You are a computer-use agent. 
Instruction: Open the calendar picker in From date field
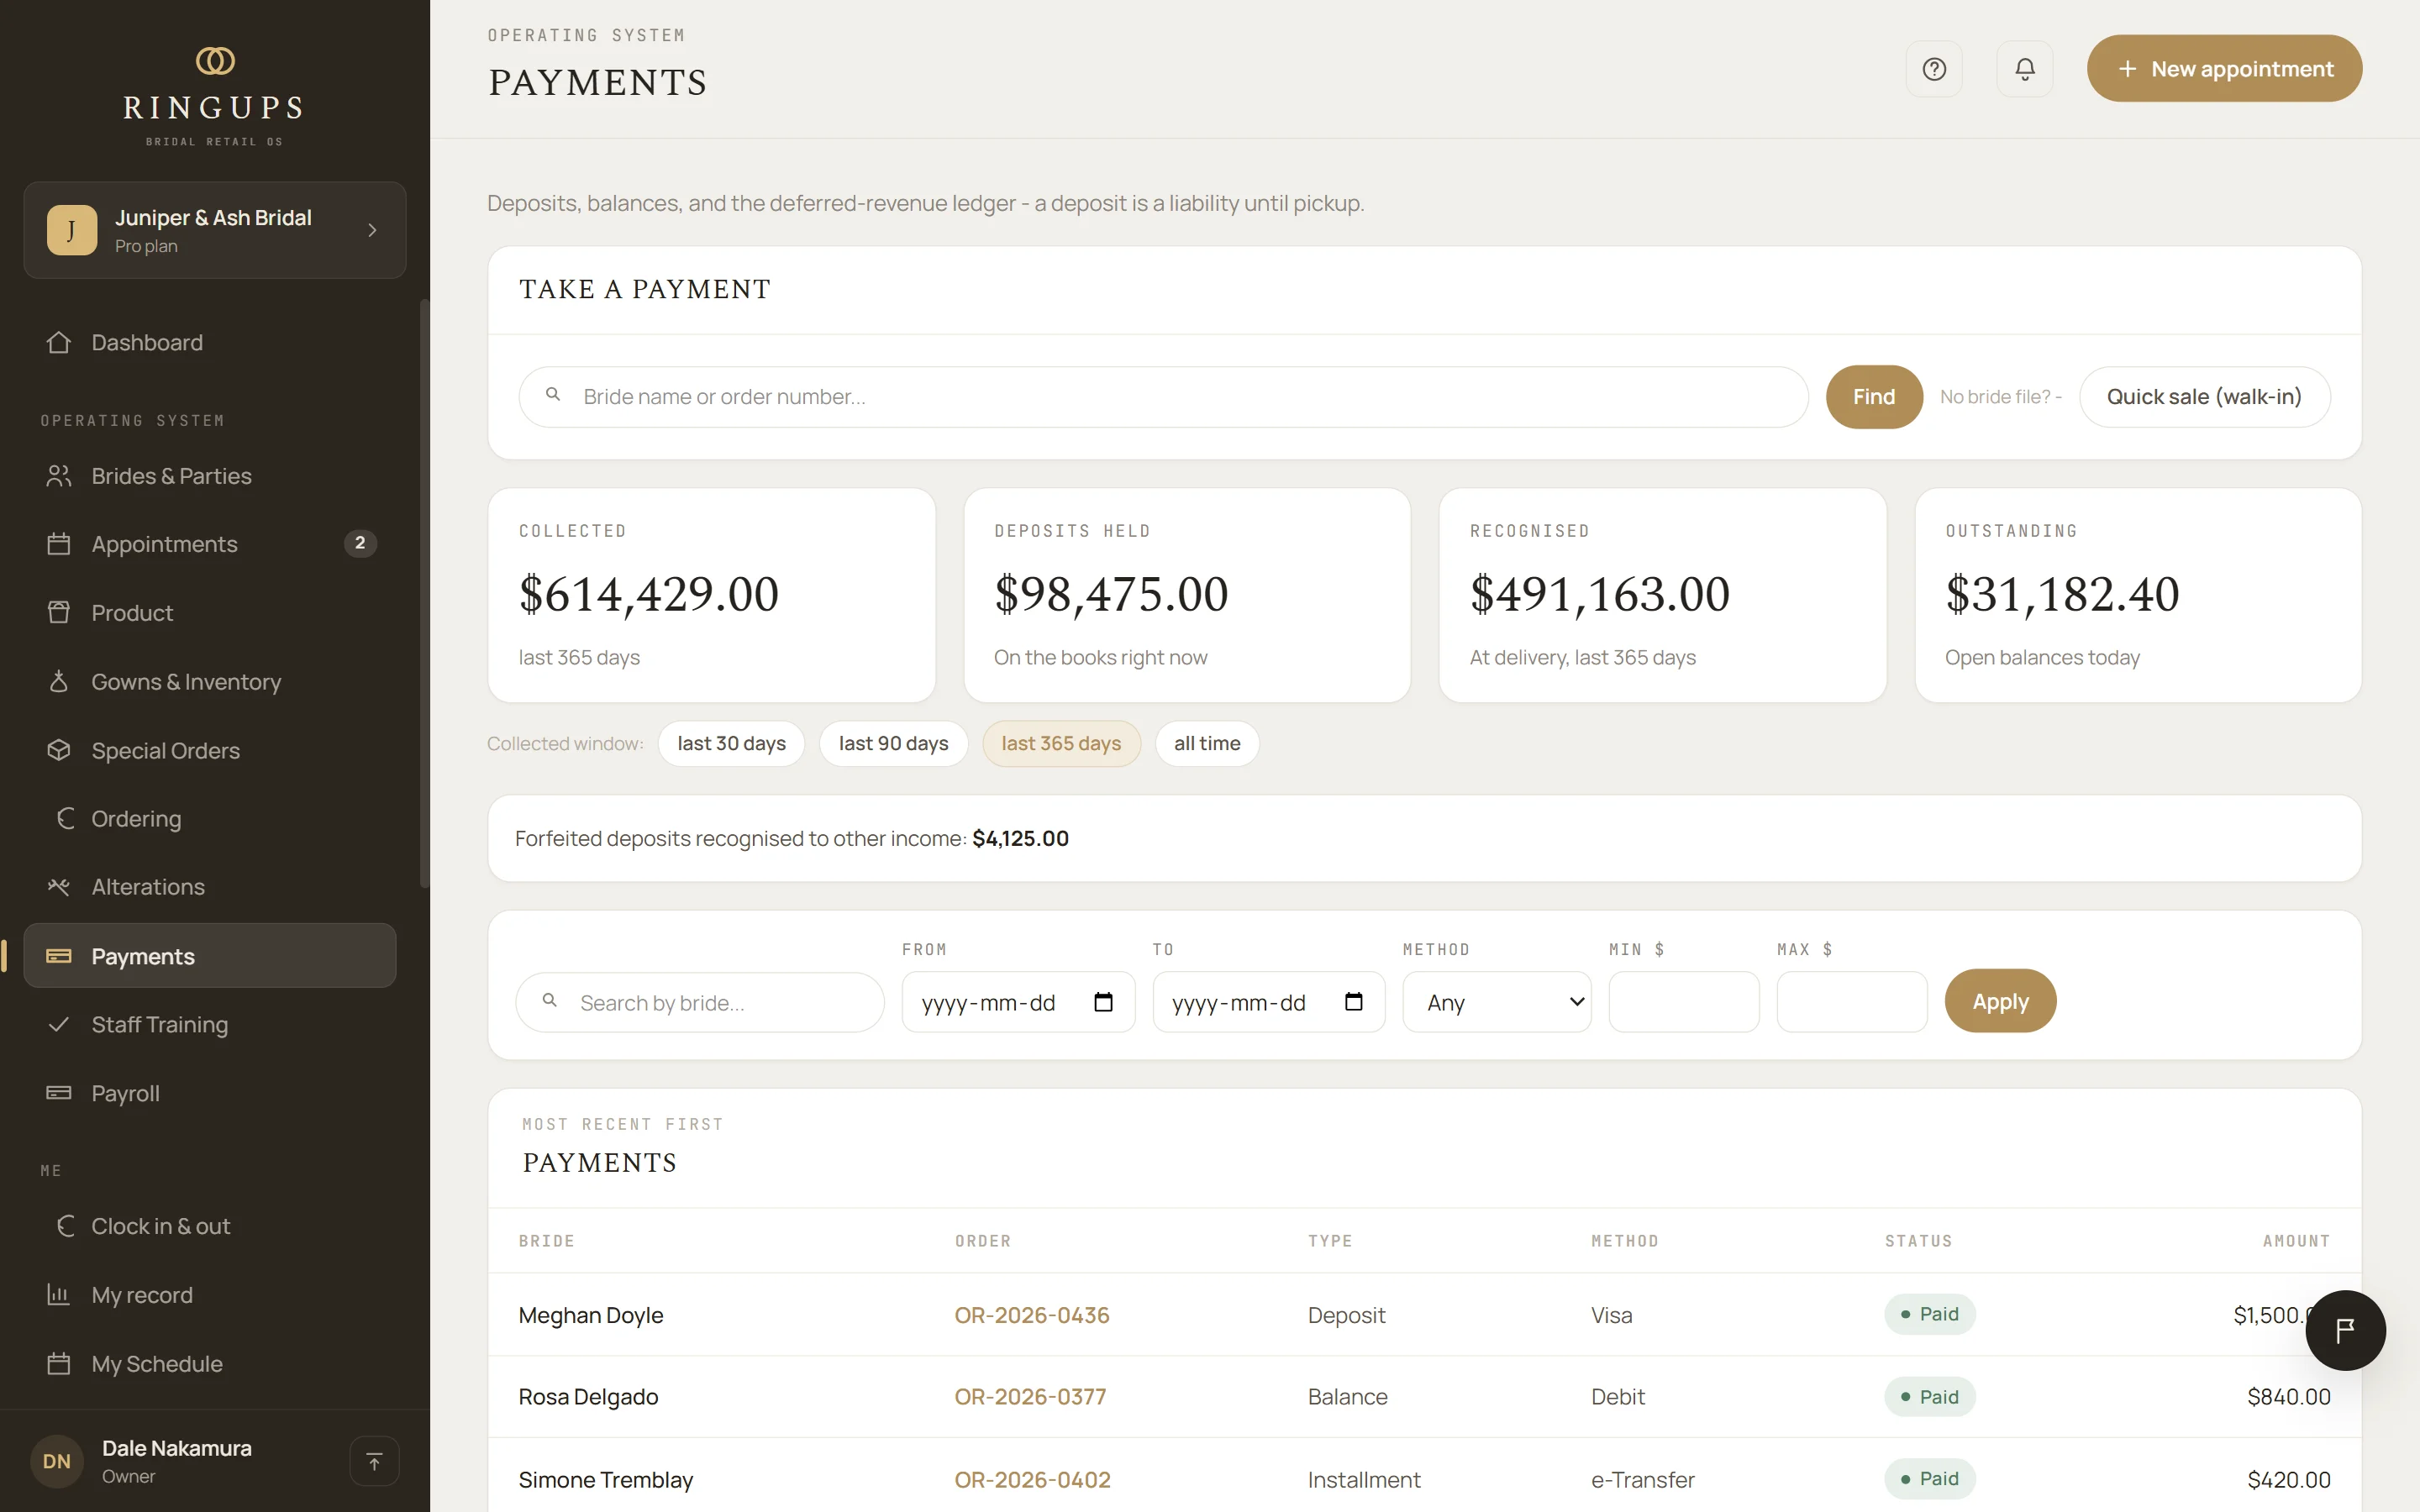click(x=1103, y=1002)
